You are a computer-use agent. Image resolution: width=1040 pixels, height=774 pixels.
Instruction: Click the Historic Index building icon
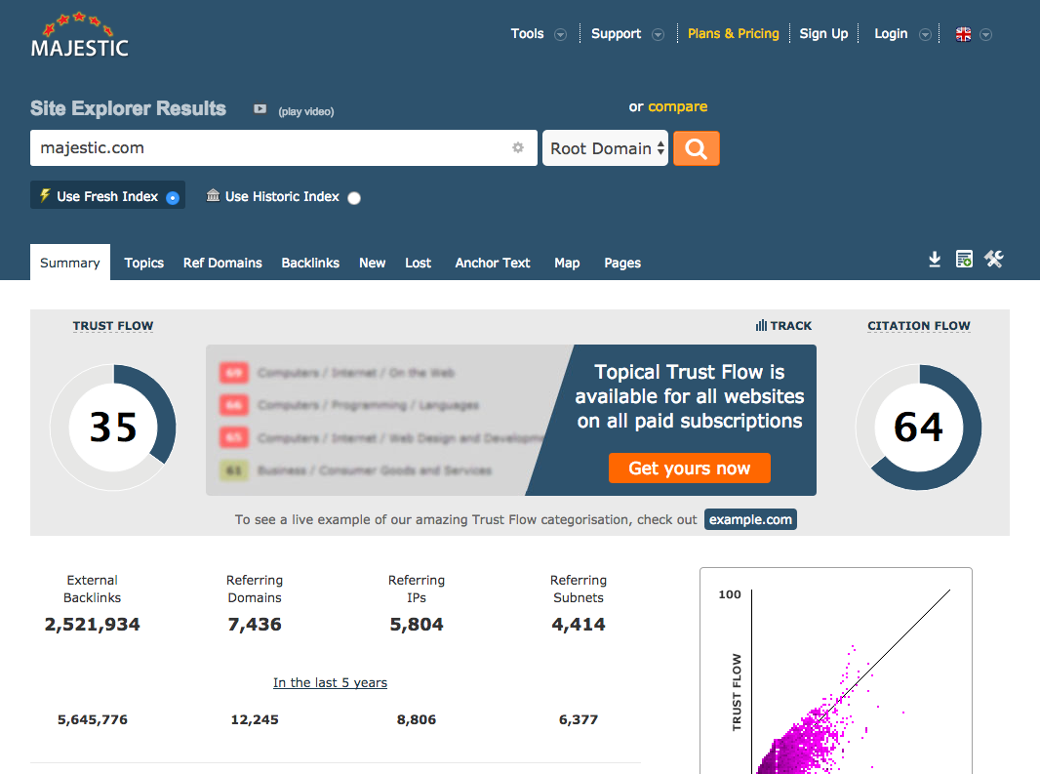tap(213, 195)
